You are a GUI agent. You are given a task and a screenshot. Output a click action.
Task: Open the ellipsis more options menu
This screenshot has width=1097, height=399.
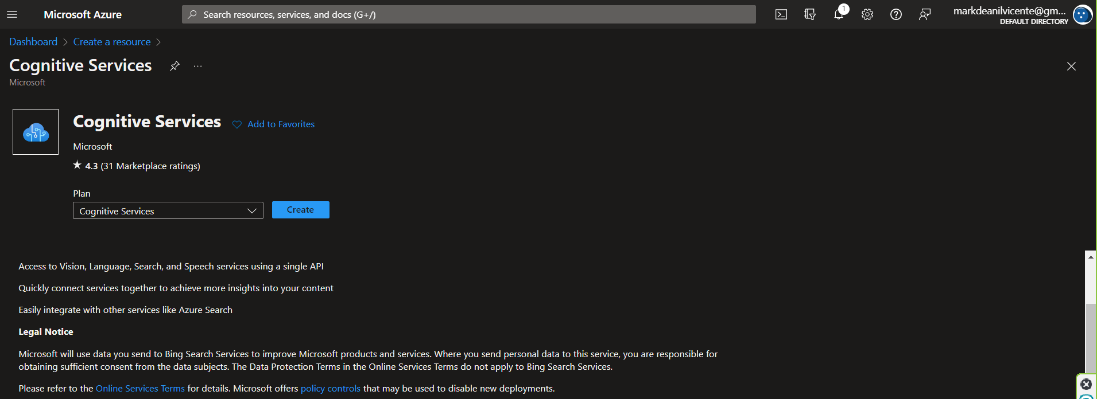click(x=198, y=66)
